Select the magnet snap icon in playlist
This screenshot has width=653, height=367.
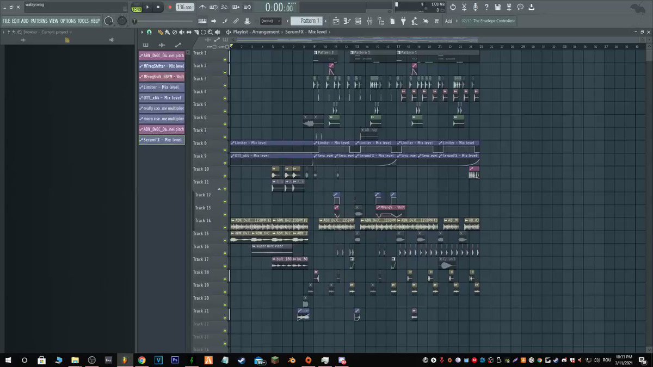149,32
